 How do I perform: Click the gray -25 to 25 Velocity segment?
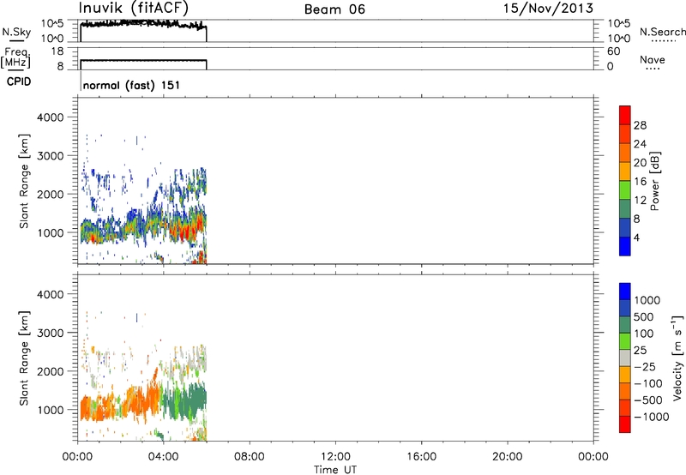pos(625,358)
